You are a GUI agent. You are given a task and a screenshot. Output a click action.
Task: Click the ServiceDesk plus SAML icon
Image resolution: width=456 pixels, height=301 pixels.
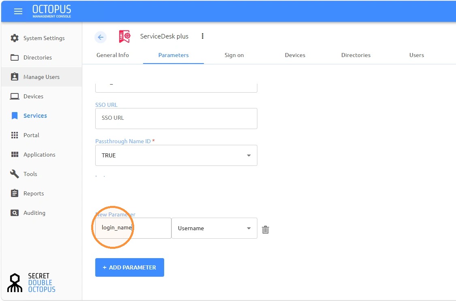[124, 36]
